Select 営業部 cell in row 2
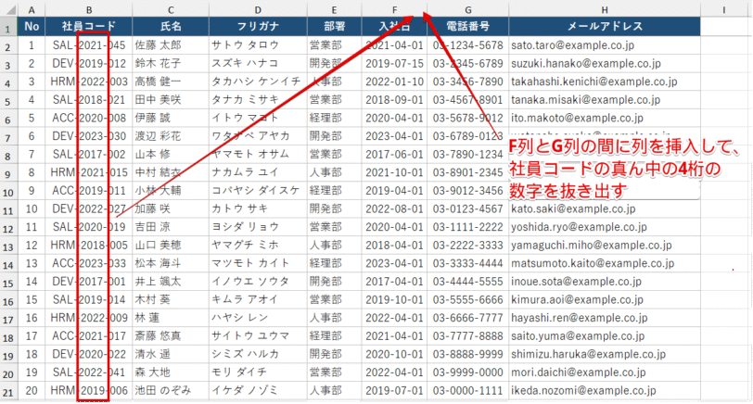This screenshot has height=404, width=753. click(x=334, y=45)
